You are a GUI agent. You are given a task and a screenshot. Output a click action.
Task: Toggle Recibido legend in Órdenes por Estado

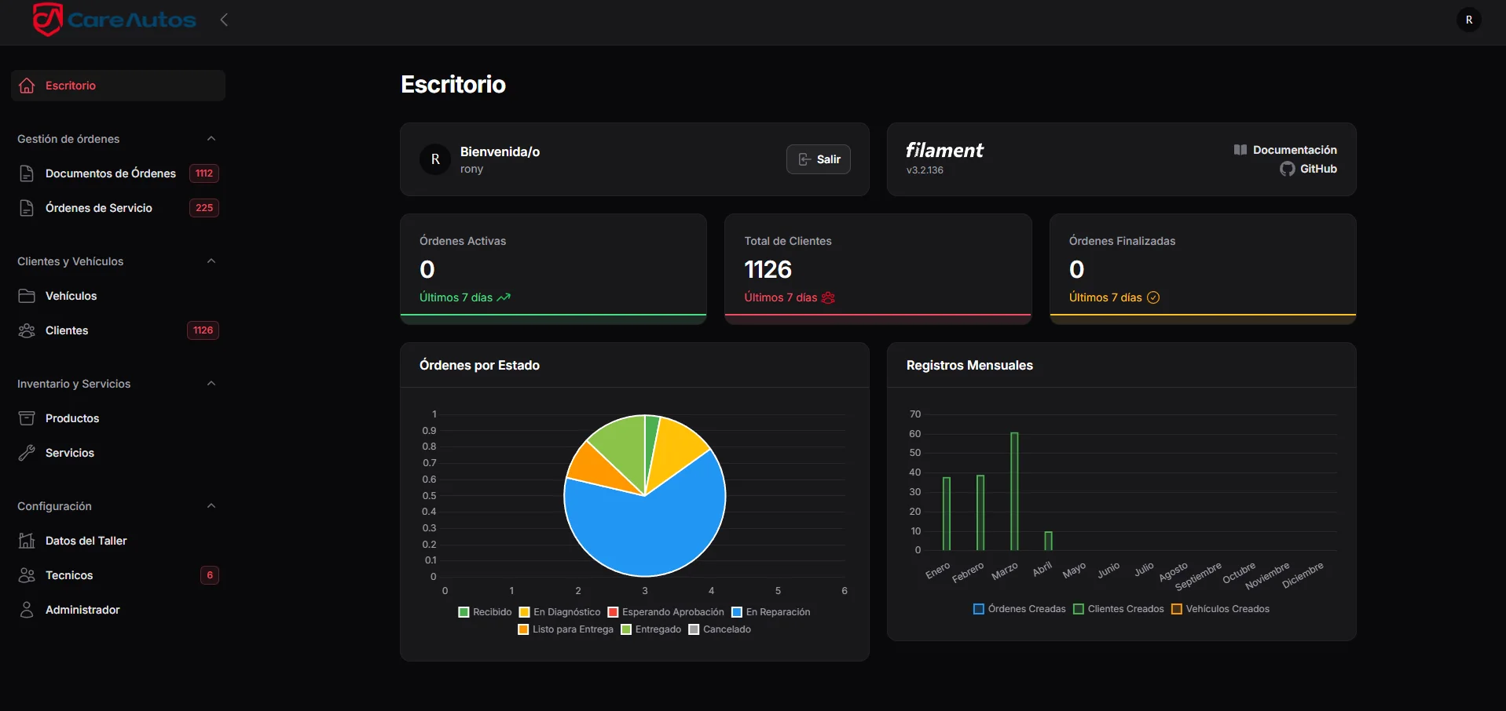click(x=485, y=612)
